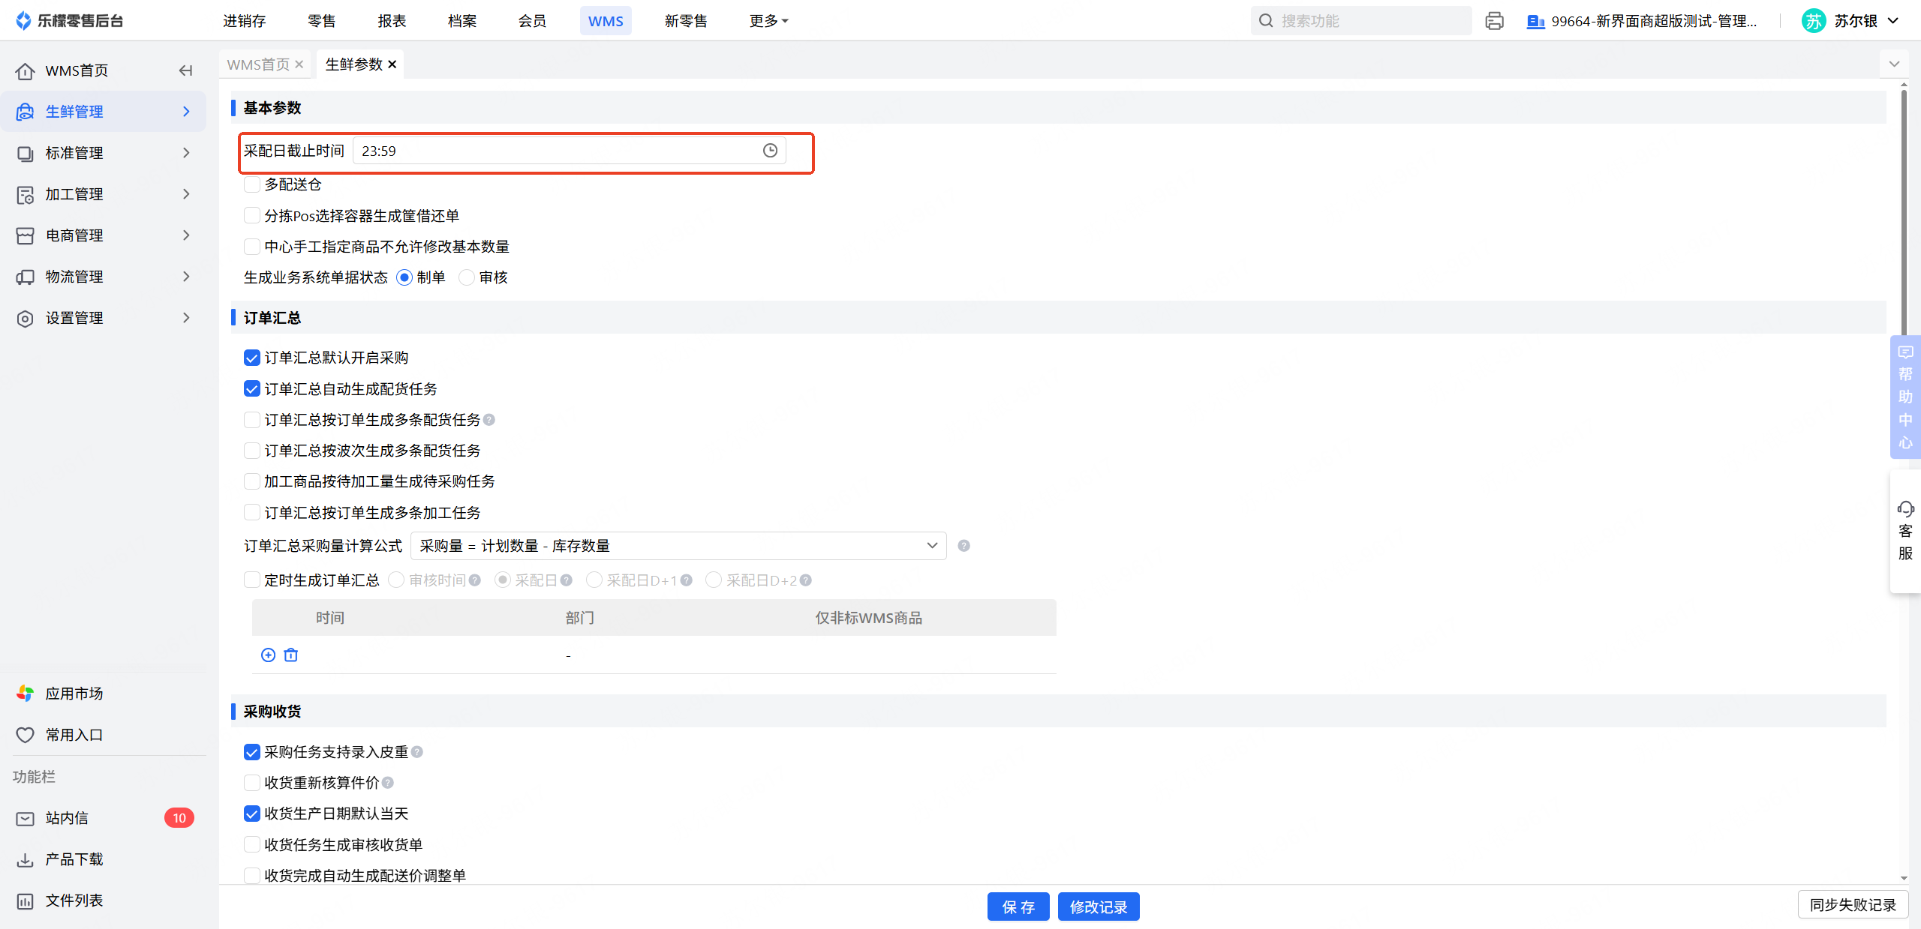Enable 多配送仓 checkbox
1921x929 pixels.
coord(252,184)
